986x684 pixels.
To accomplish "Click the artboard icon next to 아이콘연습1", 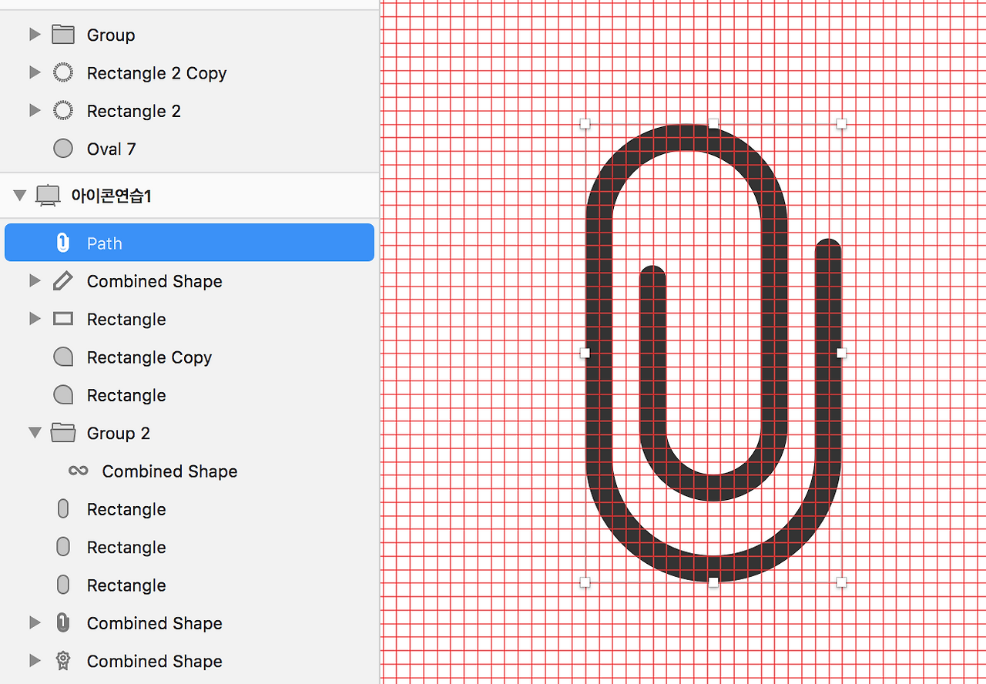I will pos(49,196).
